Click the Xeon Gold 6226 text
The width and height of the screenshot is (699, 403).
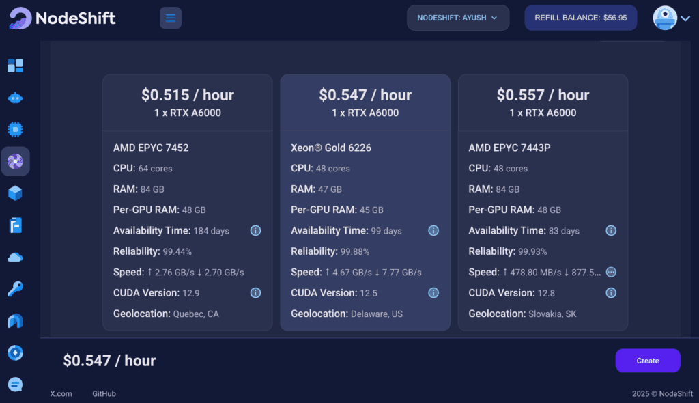click(331, 148)
